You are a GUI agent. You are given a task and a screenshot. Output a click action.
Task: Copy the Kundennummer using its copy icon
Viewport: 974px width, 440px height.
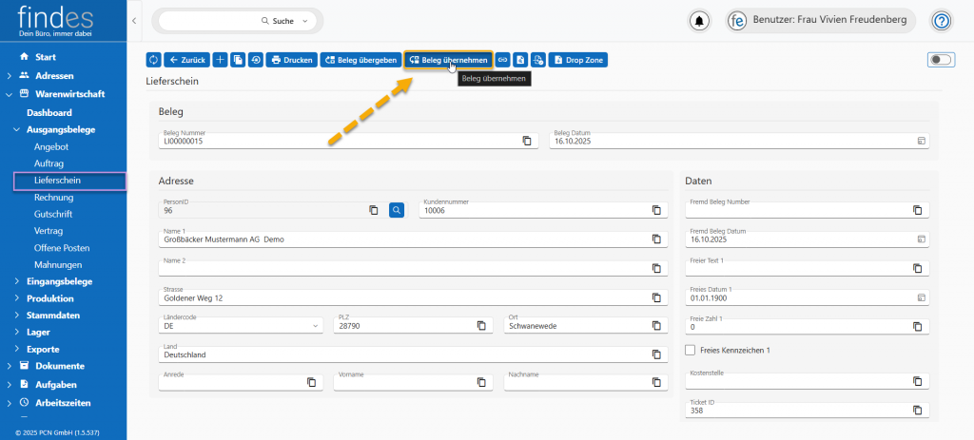655,210
